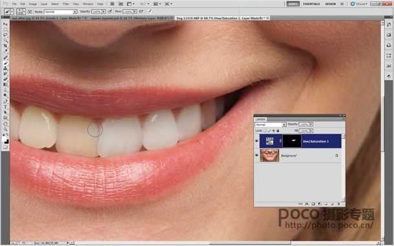Open the Layer menu
The image size is (394, 246).
pos(44,4)
